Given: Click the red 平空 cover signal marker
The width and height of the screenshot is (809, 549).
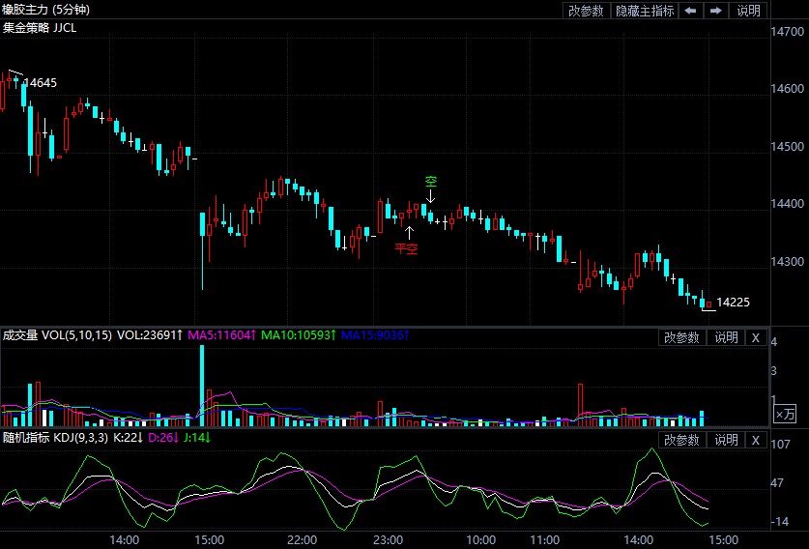Looking at the screenshot, I should (406, 248).
